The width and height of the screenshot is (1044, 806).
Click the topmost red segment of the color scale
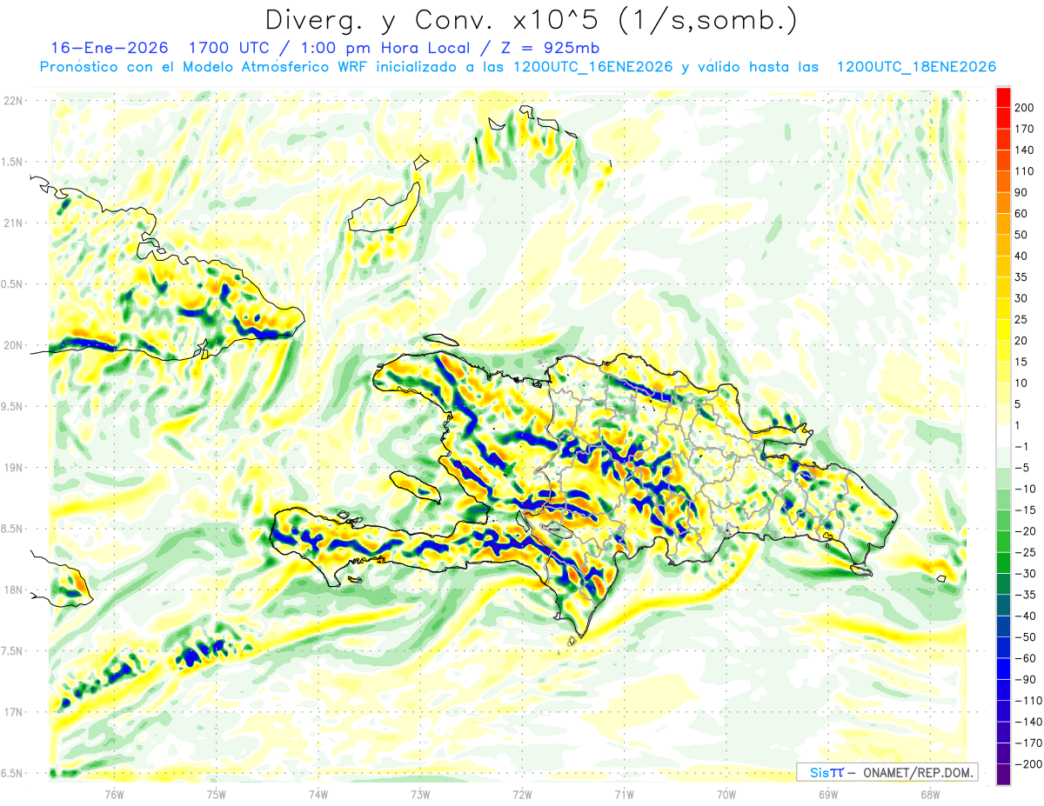pos(1003,98)
